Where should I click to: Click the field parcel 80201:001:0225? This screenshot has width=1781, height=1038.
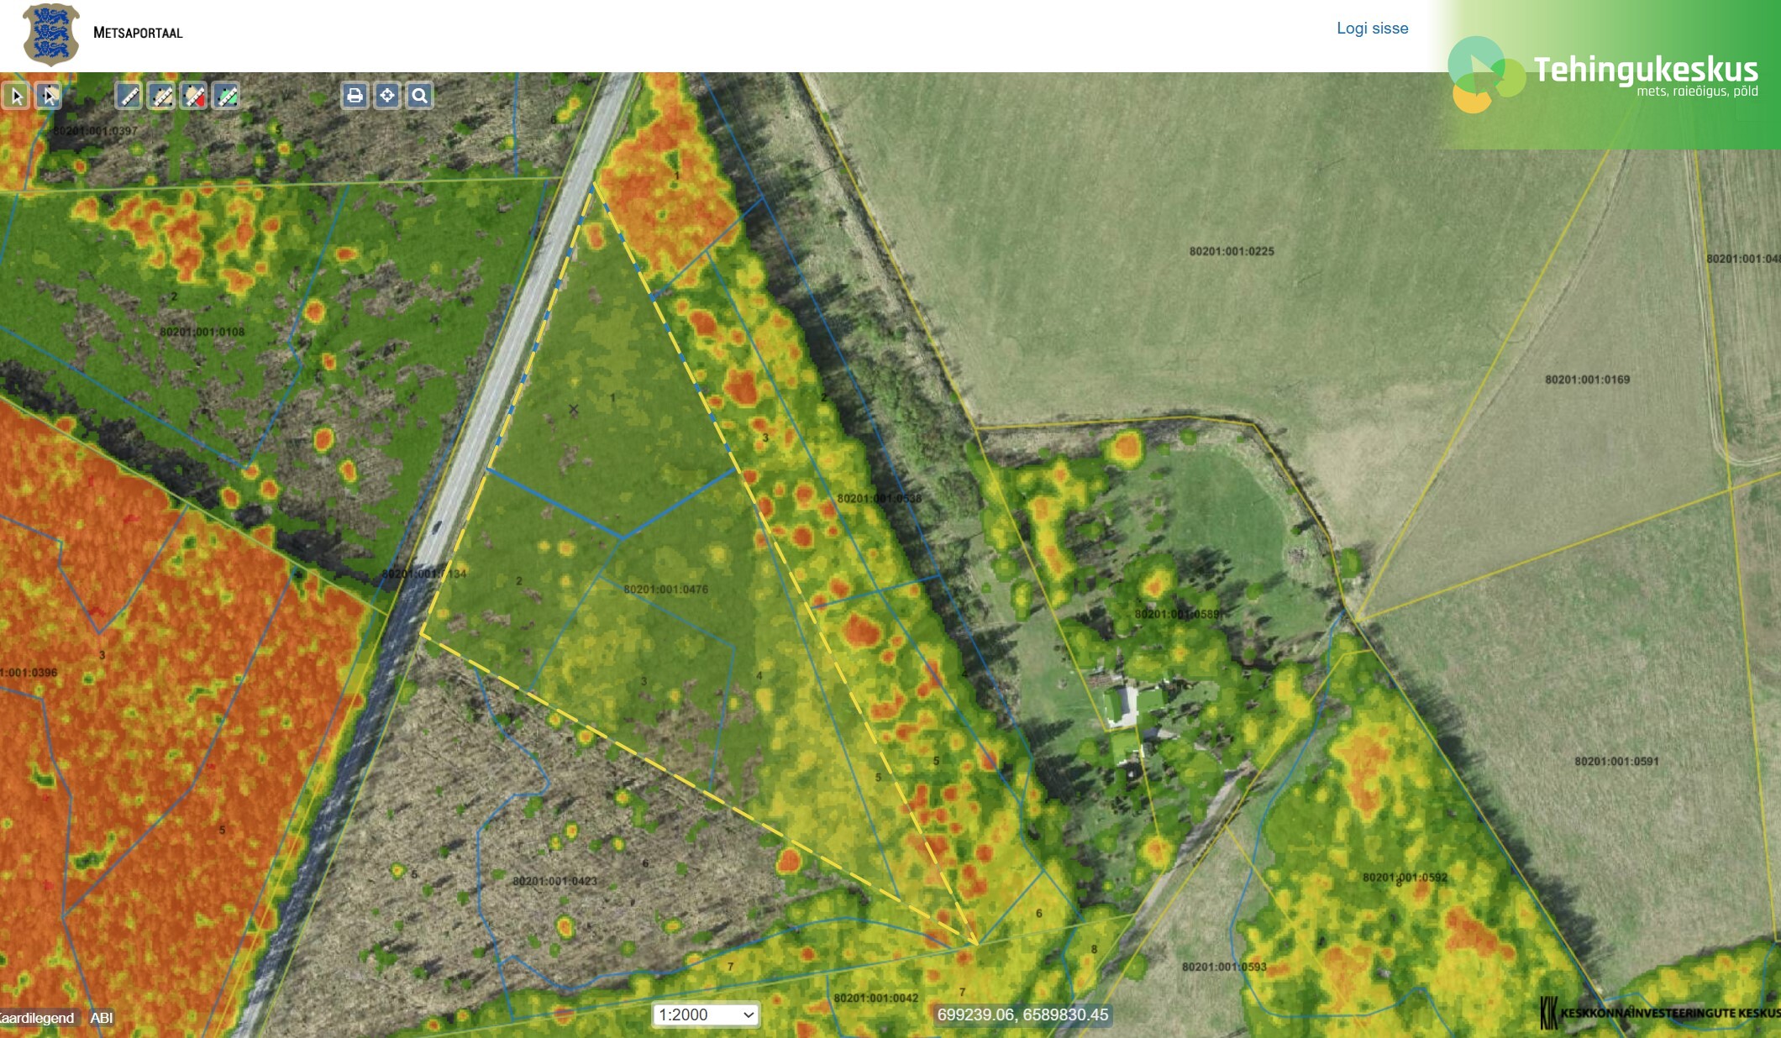click(1232, 251)
